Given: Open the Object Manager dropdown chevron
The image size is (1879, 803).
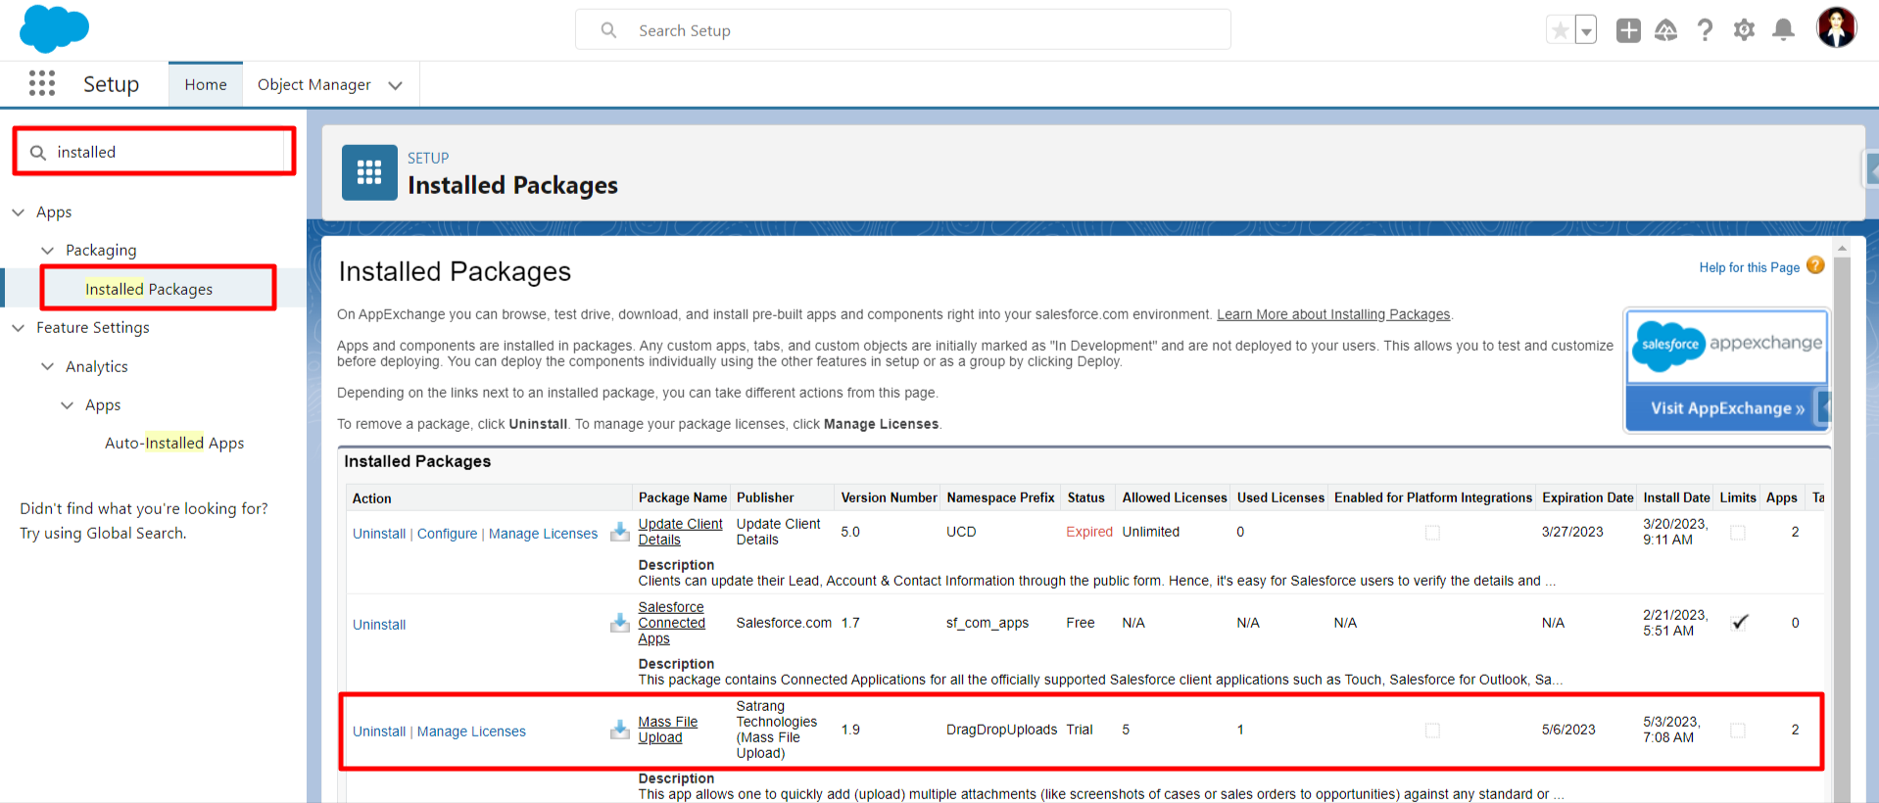Looking at the screenshot, I should tap(396, 85).
